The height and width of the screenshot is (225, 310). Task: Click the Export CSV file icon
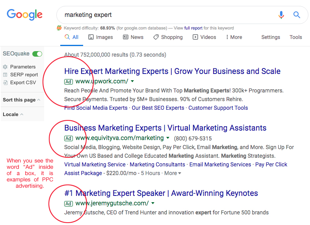pos(5,83)
